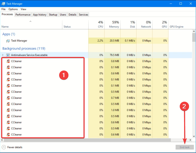The width and height of the screenshot is (196, 153).
Task: Select the Antimalware Service Executable row name
Action: pyautogui.click(x=29, y=55)
